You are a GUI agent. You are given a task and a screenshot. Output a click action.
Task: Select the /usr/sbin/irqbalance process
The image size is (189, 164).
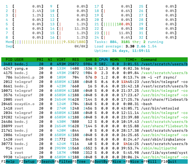tap(94, 139)
